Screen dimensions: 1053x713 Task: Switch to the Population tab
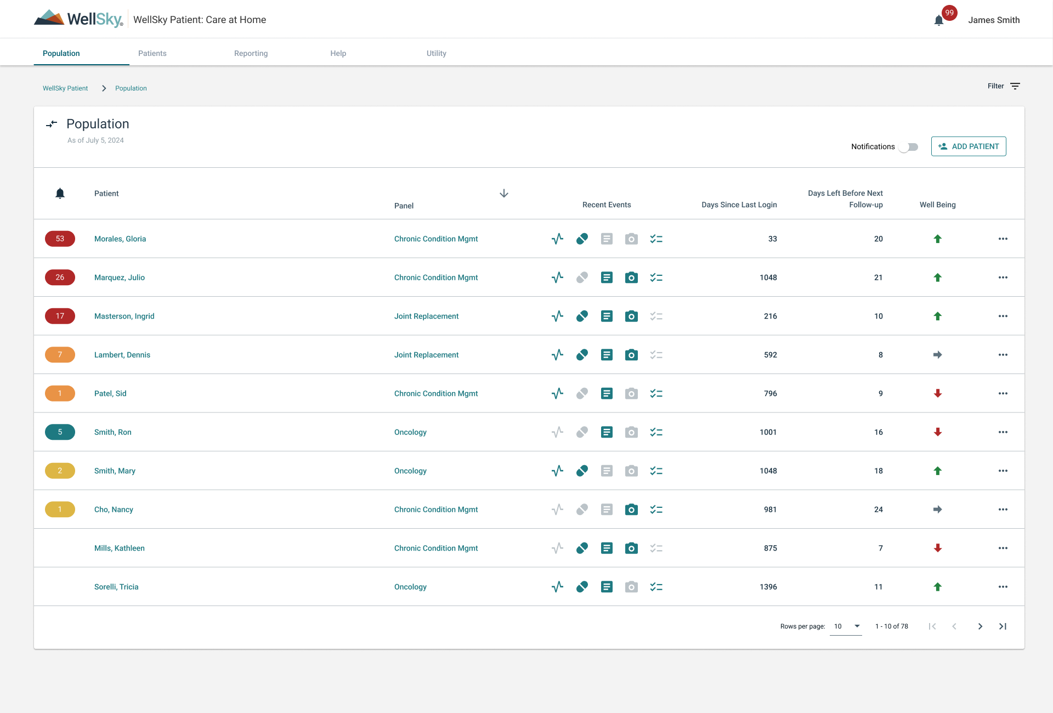(x=61, y=53)
